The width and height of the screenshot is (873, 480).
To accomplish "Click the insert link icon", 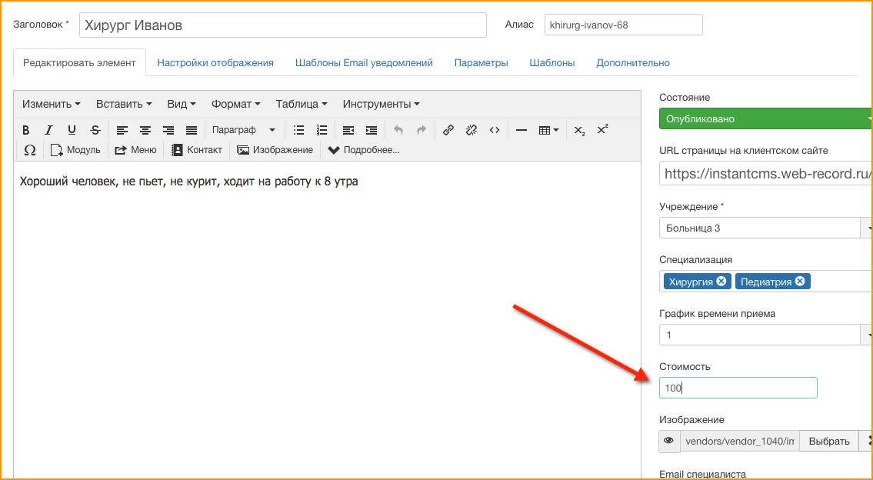I will pos(448,130).
